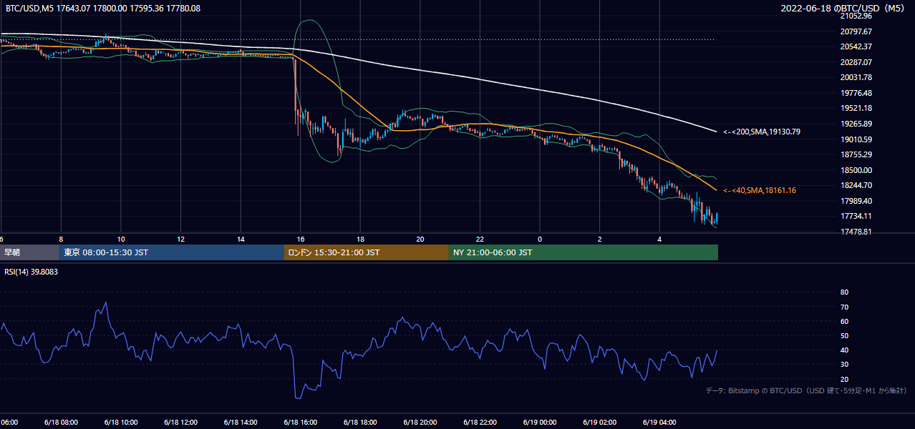Click hour label 16 under price chart
This screenshot has width=915, height=429.
click(x=301, y=239)
